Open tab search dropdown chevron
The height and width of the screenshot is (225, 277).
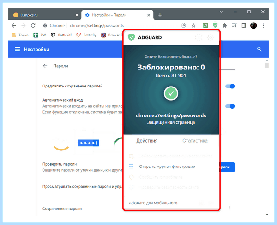(x=221, y=12)
